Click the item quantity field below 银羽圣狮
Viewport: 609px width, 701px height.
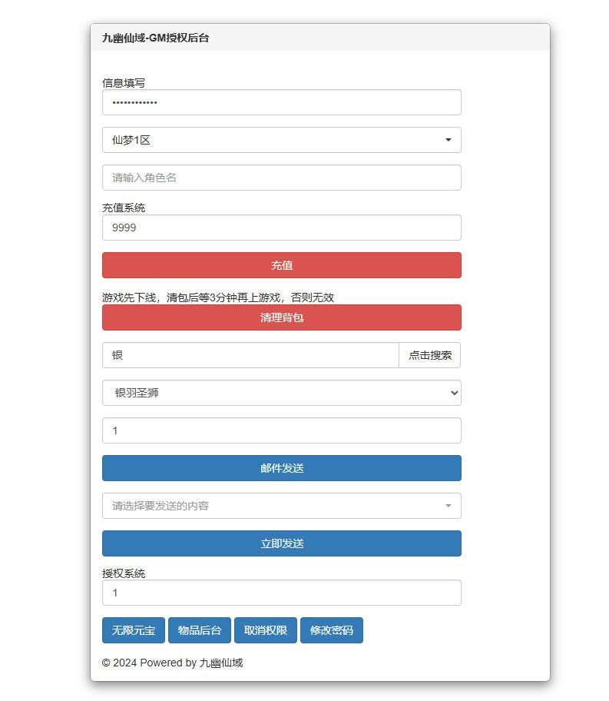pos(281,430)
